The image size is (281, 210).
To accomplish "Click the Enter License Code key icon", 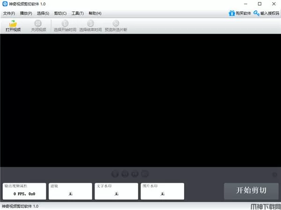I will pyautogui.click(x=257, y=13).
